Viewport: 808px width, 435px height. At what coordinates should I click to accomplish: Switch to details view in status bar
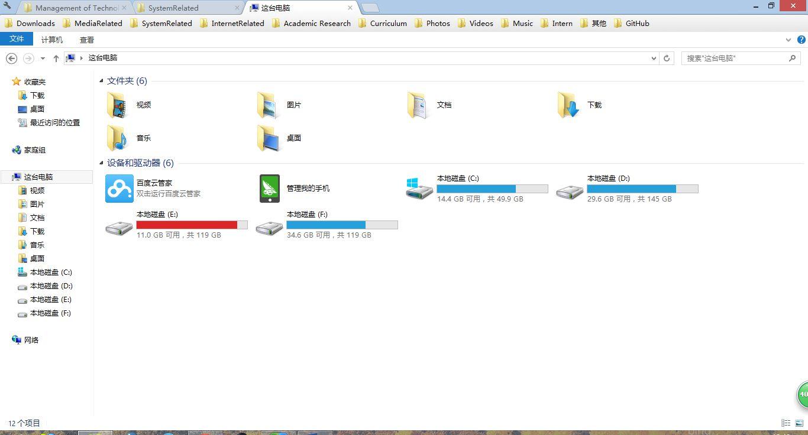coord(786,423)
